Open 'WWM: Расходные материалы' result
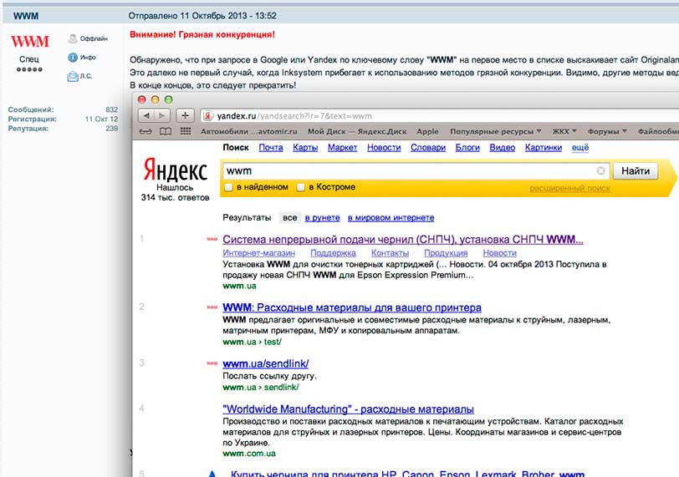 351,307
